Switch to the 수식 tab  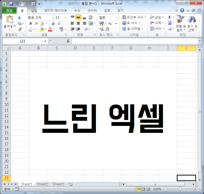tap(77, 11)
